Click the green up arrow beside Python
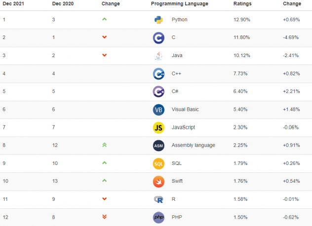The image size is (312, 226). pos(104,20)
